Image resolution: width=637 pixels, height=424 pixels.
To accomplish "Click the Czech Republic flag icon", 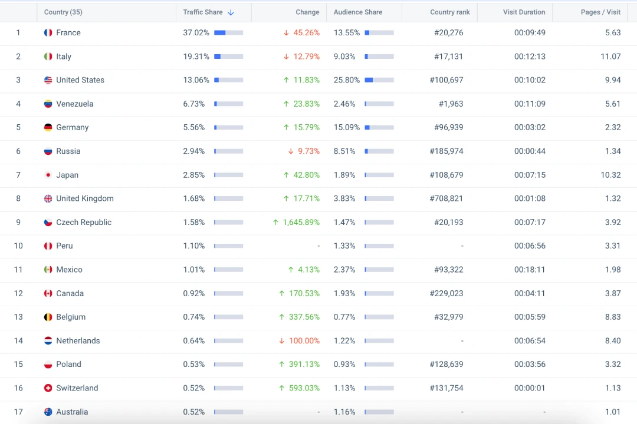I will 48,223.
